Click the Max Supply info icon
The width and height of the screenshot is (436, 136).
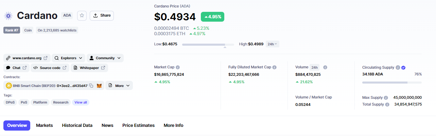coord(386,97)
